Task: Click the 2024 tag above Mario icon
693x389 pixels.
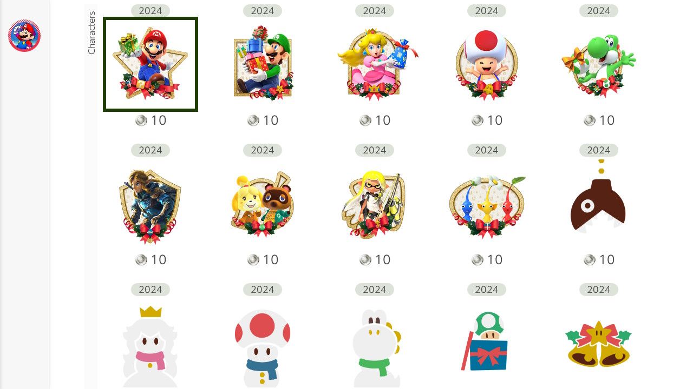Action: click(151, 11)
